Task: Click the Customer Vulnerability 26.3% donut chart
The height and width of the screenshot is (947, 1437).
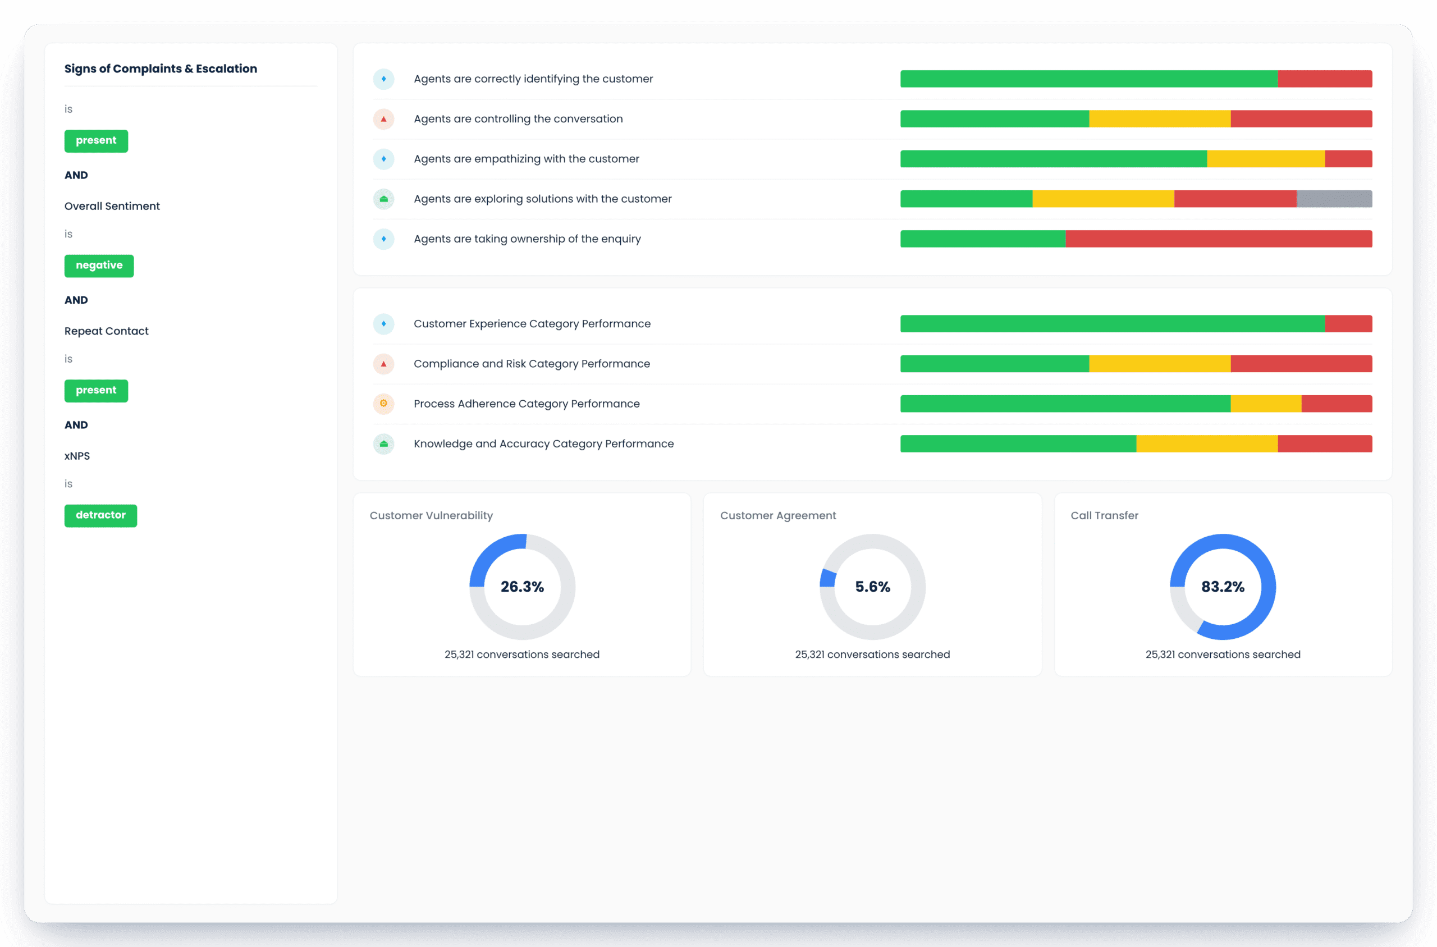Action: click(522, 587)
